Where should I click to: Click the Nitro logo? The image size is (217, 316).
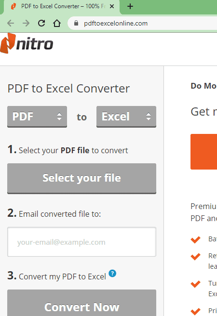click(27, 43)
